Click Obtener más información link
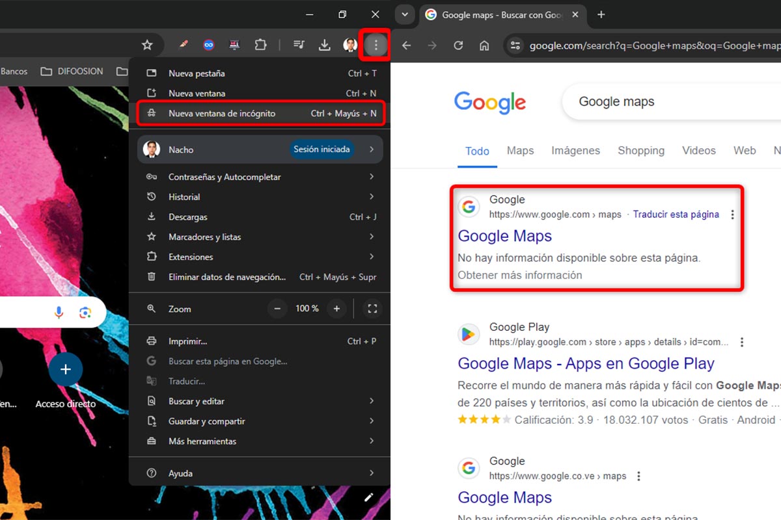The image size is (781, 520). coord(519,275)
